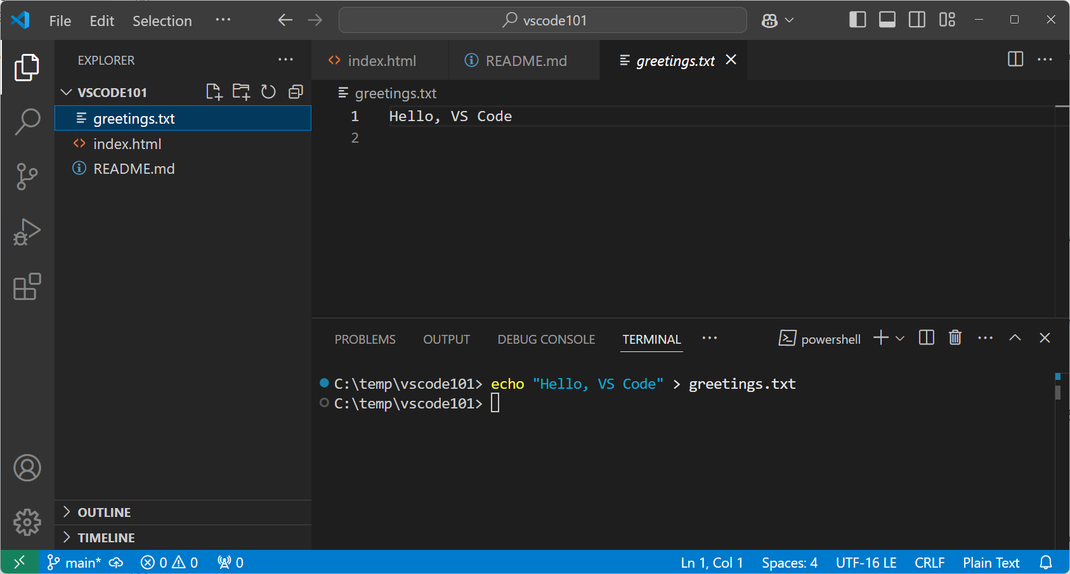Open the Extensions view
The image size is (1070, 574).
pos(27,287)
